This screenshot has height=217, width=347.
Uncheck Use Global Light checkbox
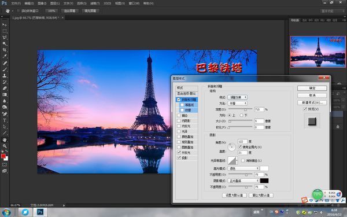click(x=240, y=147)
